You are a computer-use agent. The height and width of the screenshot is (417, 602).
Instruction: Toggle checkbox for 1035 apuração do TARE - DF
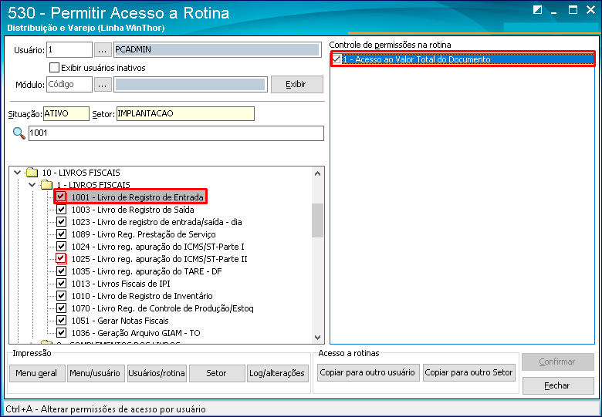tap(62, 271)
